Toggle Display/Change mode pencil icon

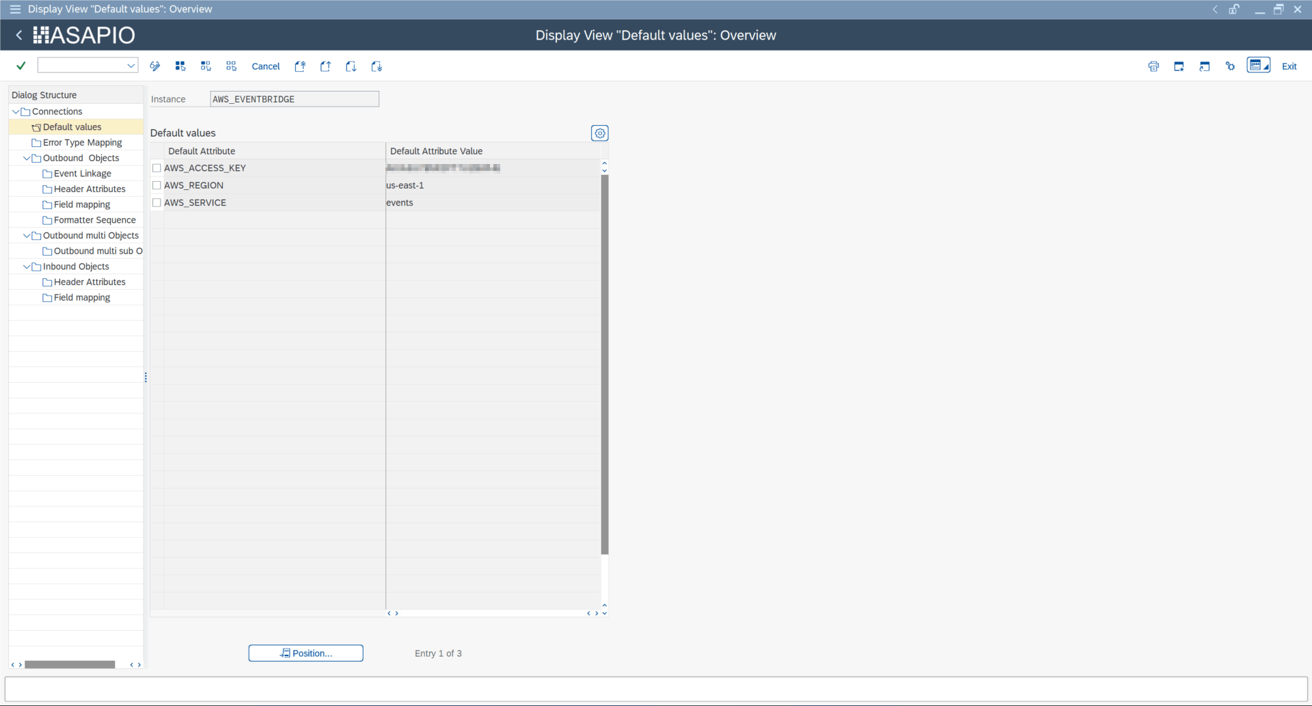[x=155, y=66]
